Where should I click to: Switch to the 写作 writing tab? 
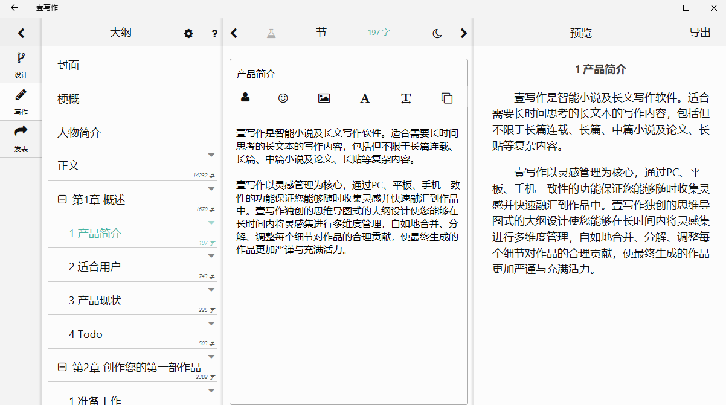pyautogui.click(x=21, y=102)
